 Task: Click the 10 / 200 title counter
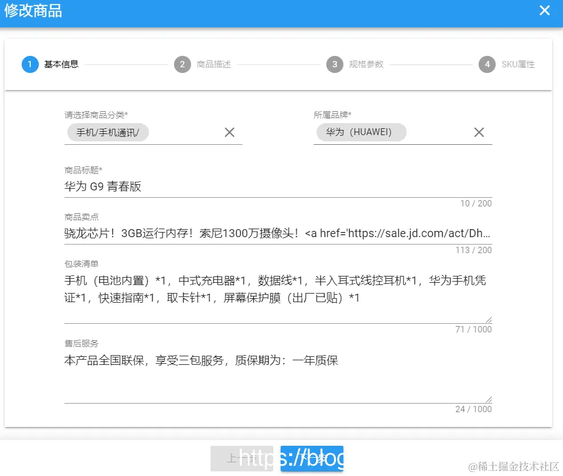tap(476, 204)
